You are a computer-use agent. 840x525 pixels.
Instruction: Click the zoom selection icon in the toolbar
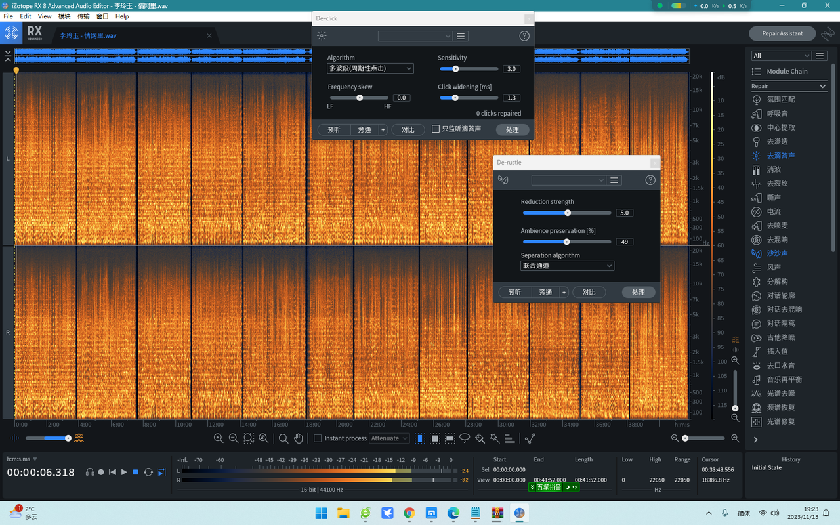pyautogui.click(x=249, y=438)
